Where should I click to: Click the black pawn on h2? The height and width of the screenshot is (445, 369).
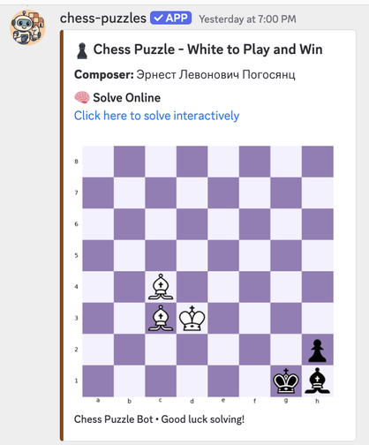[317, 351]
